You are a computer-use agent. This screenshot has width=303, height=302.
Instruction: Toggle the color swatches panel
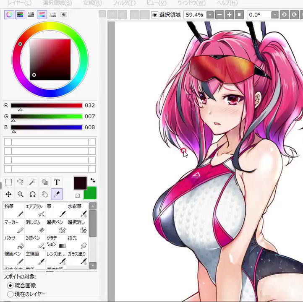coord(53,15)
